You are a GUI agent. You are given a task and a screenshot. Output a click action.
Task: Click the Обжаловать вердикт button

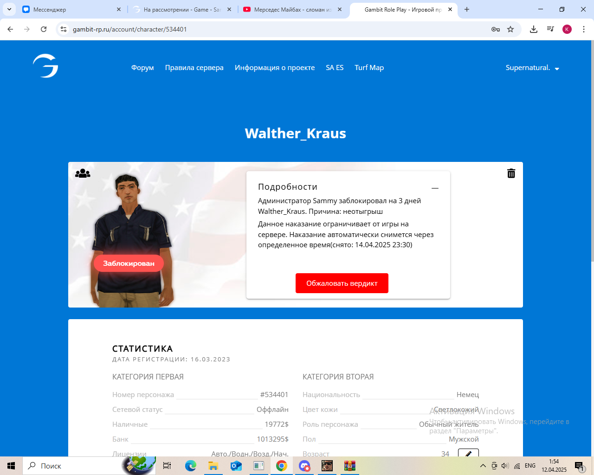pos(342,283)
